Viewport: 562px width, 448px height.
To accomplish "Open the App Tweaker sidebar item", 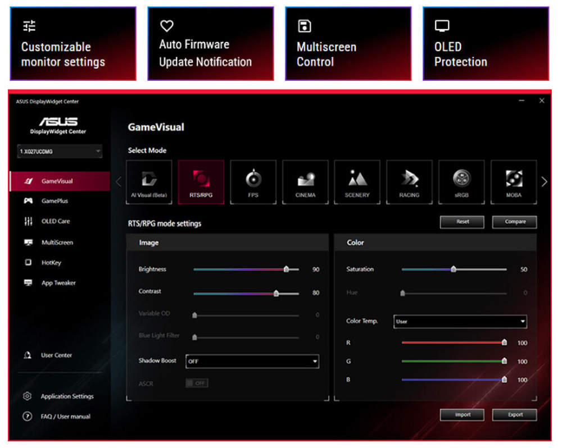I will [x=58, y=284].
